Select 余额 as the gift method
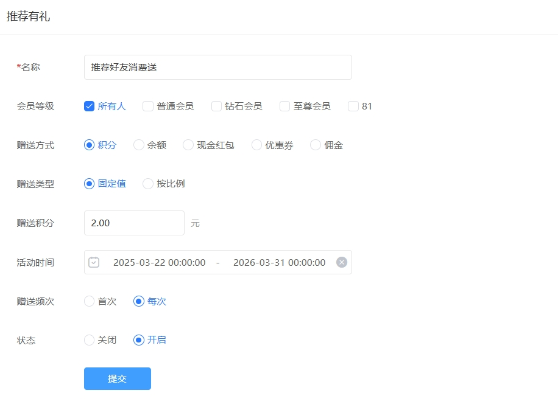The width and height of the screenshot is (558, 410). (137, 145)
